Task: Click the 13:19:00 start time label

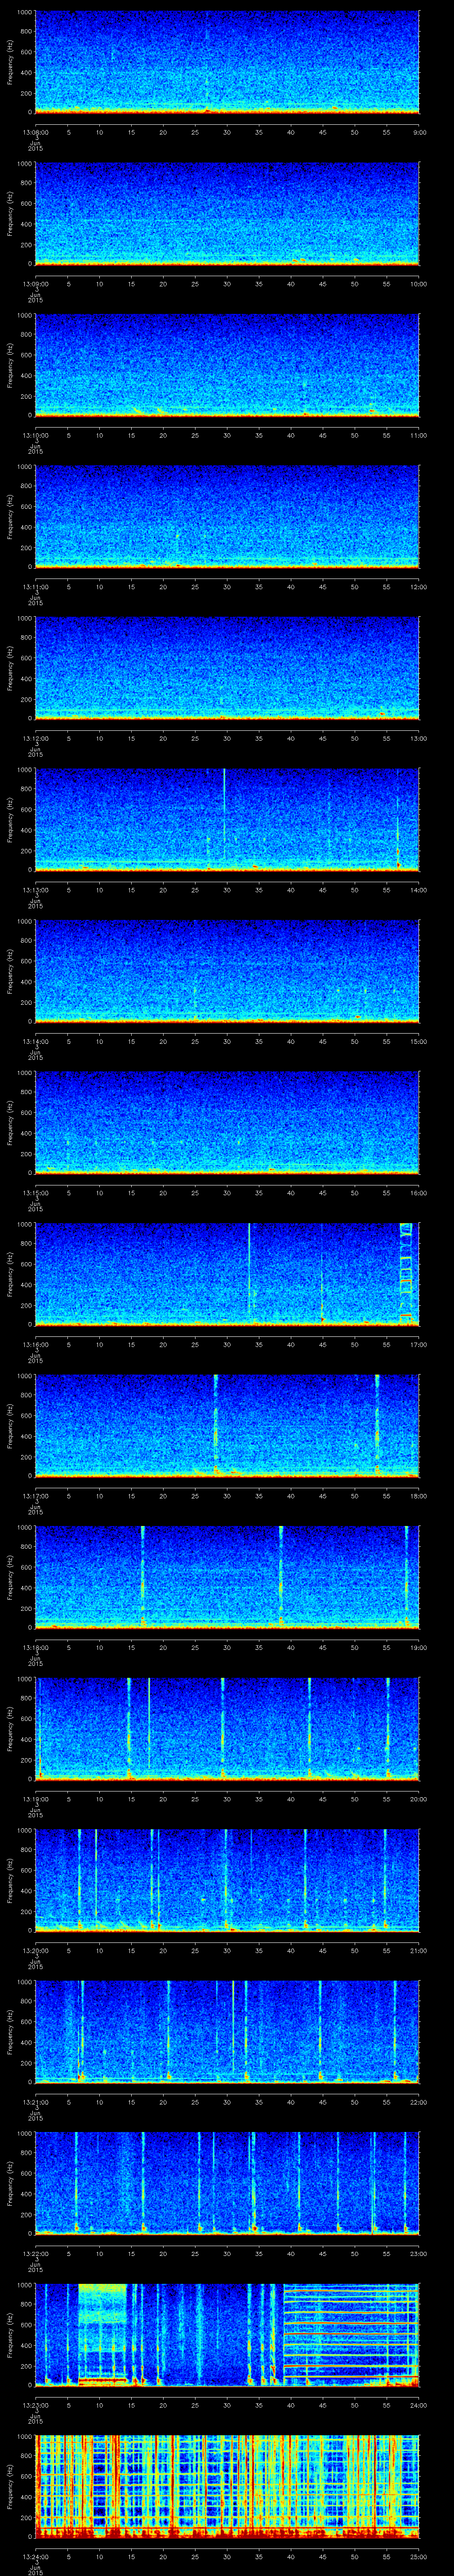Action: (x=35, y=1798)
